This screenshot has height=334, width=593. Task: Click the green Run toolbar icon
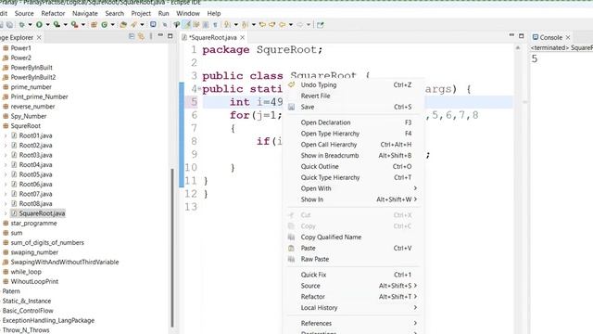click(39, 25)
